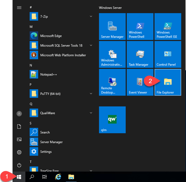The height and width of the screenshot is (182, 186).
Task: Click the 'S' letter header
Action: tap(31, 123)
